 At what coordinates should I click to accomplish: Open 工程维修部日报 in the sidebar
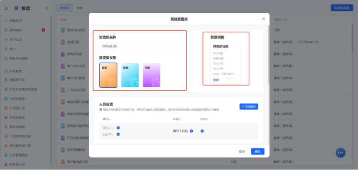(x=20, y=136)
